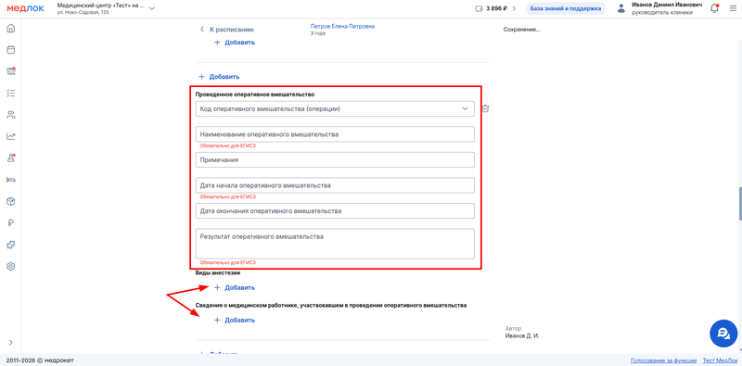Image resolution: width=742 pixels, height=366 pixels.
Task: Focus «Результат оперативного вмешательства» text area
Action: (335, 244)
